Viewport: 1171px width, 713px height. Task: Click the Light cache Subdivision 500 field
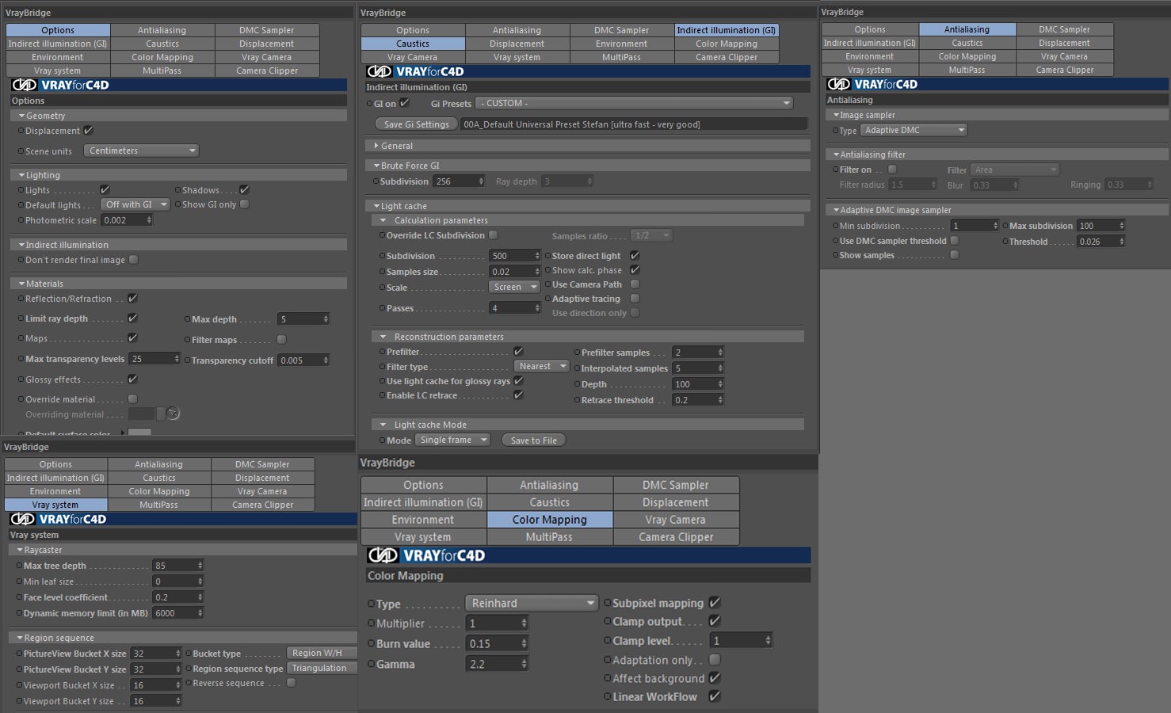pos(511,256)
